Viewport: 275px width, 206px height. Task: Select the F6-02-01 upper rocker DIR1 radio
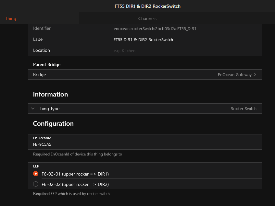[x=36, y=174]
